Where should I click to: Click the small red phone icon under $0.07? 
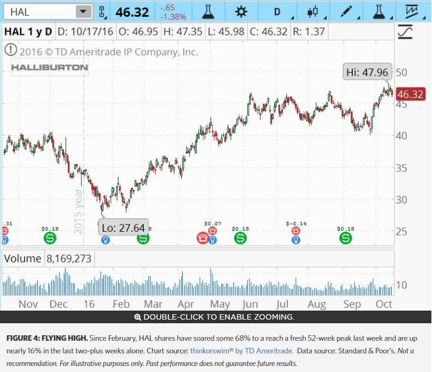(x=212, y=231)
